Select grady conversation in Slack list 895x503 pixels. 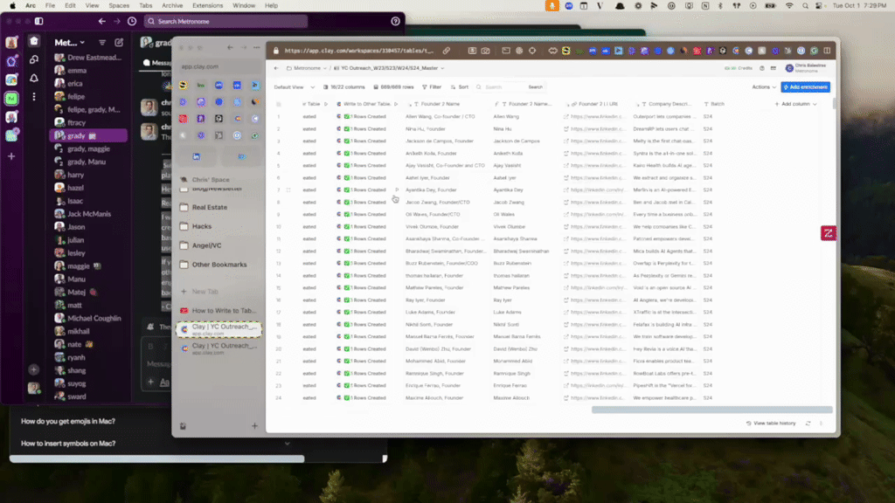(88, 135)
